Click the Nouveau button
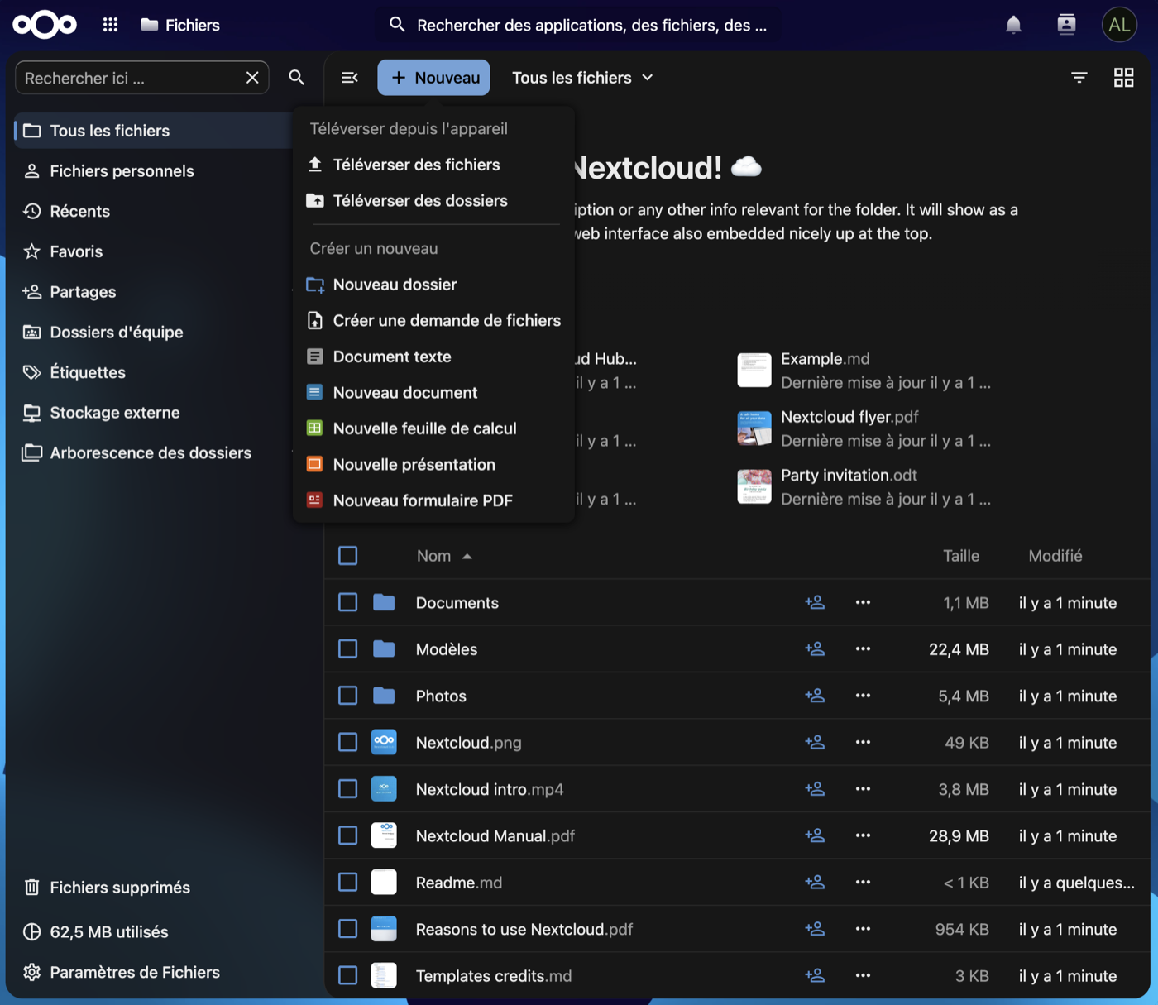 tap(434, 78)
